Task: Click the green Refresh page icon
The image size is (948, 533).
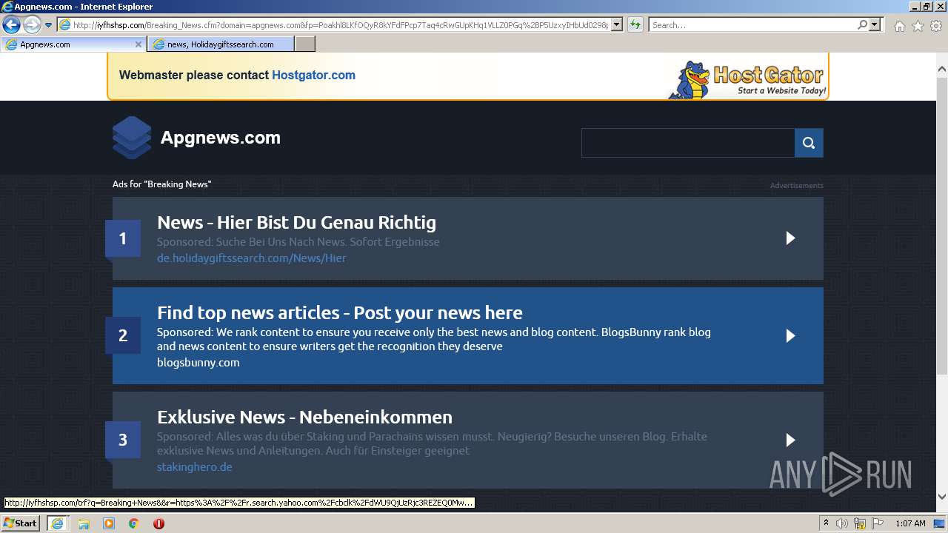Action: click(635, 25)
